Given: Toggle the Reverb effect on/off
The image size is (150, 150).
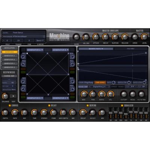Looking at the screenshot, I should (x=88, y=105).
